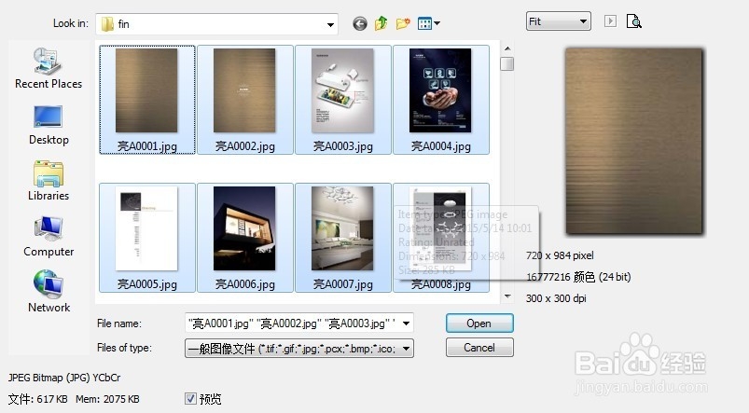Expand the Look in folder dropdown
The image size is (749, 413).
[x=330, y=24]
